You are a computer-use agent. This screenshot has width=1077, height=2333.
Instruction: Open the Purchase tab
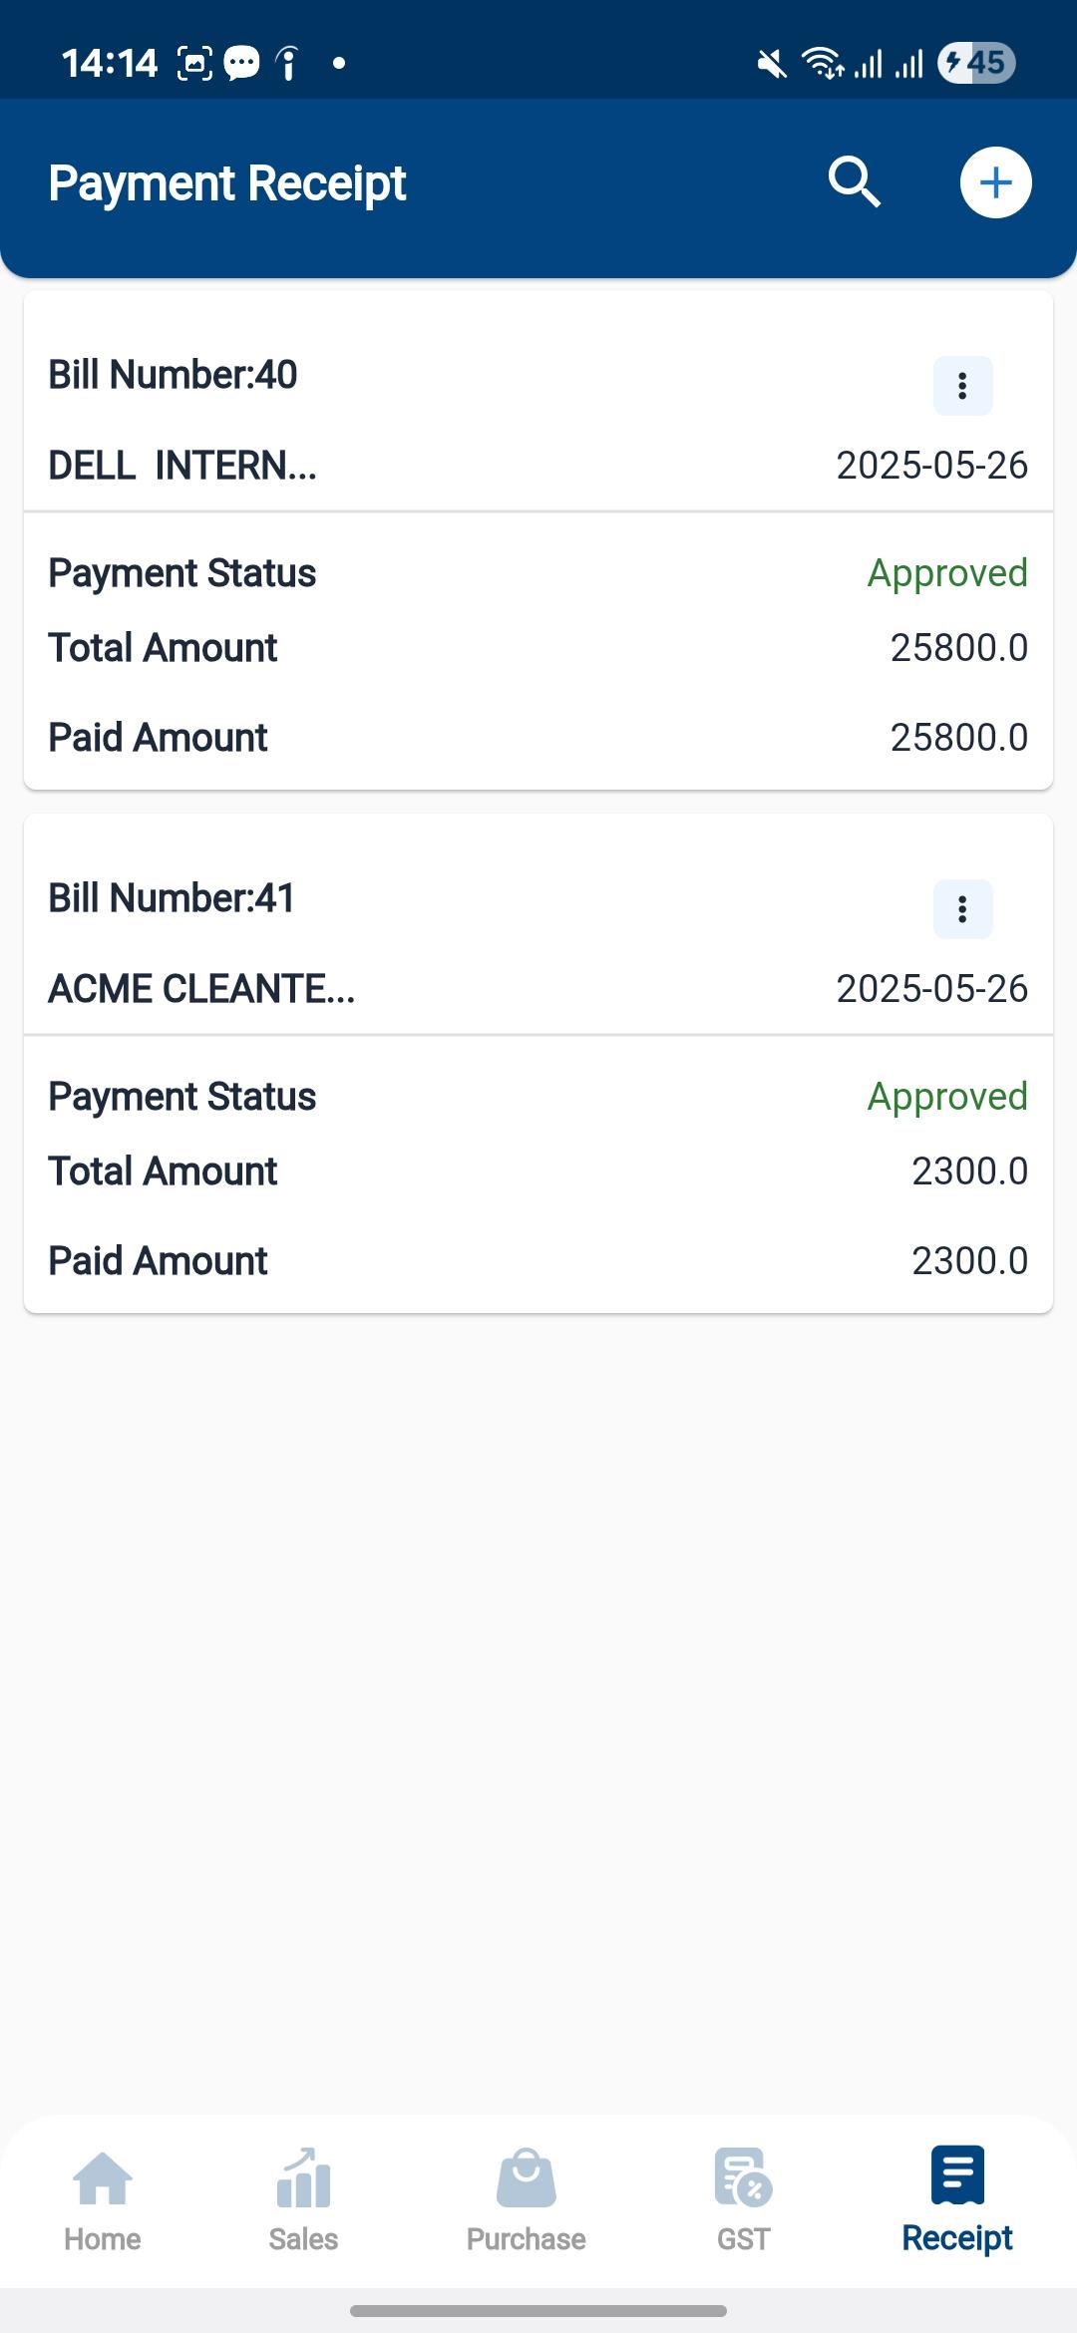(x=526, y=2199)
